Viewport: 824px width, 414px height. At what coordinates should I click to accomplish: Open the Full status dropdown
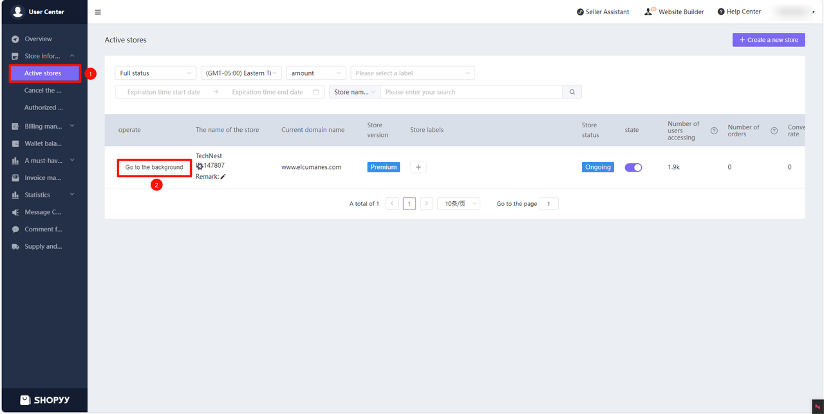click(x=155, y=73)
